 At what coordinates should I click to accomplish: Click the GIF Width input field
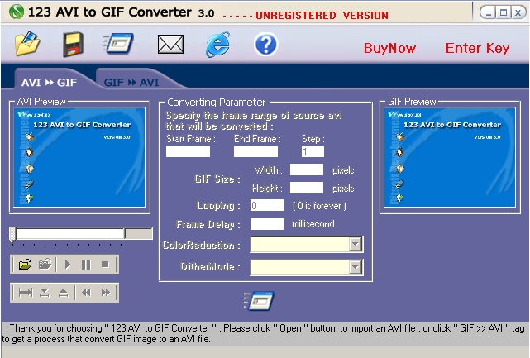(x=307, y=169)
